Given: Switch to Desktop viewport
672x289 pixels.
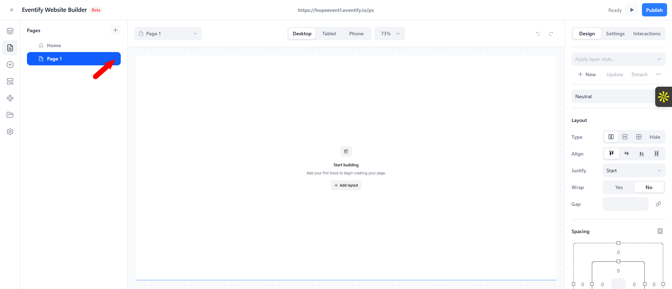Looking at the screenshot, I should coord(302,34).
